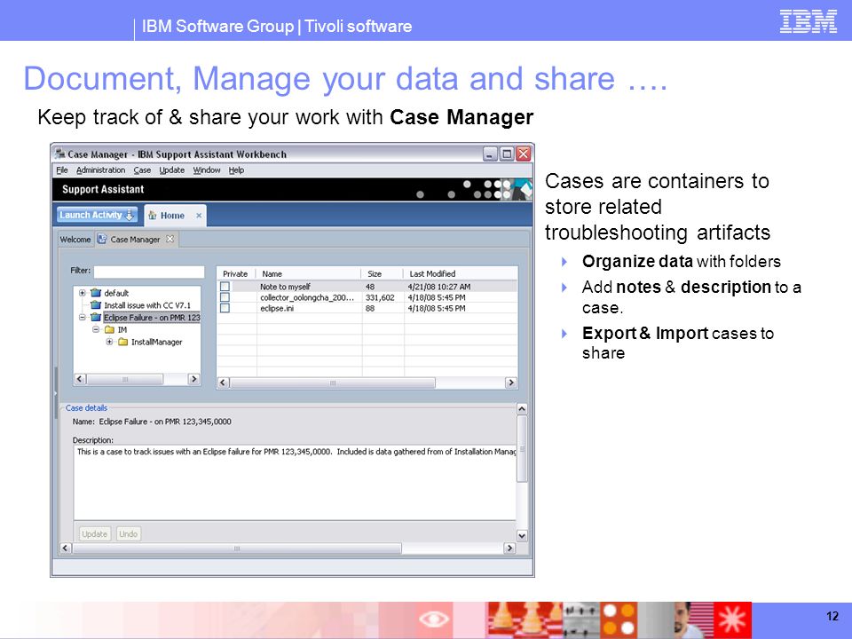The height and width of the screenshot is (639, 852).
Task: Close the Case Manager tab
Action: point(170,239)
